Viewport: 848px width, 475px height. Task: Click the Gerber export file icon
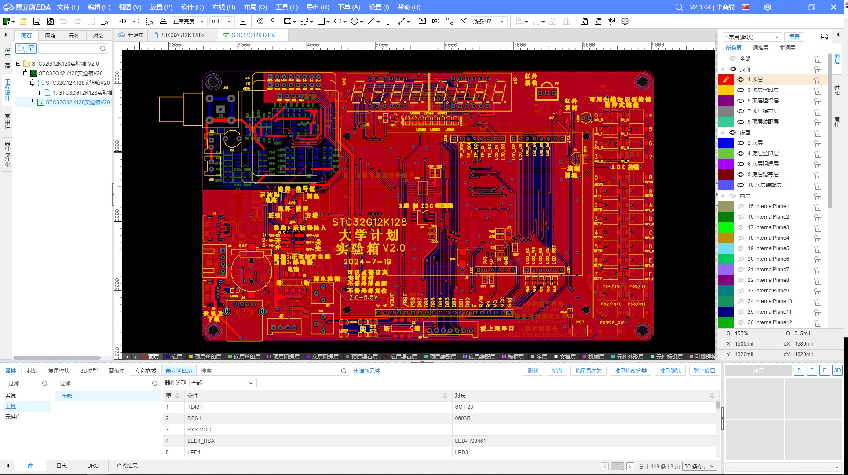pyautogui.click(x=584, y=21)
